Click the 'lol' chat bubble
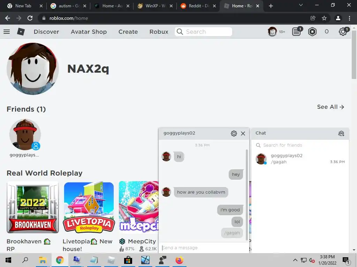The image size is (357, 267). [237, 221]
